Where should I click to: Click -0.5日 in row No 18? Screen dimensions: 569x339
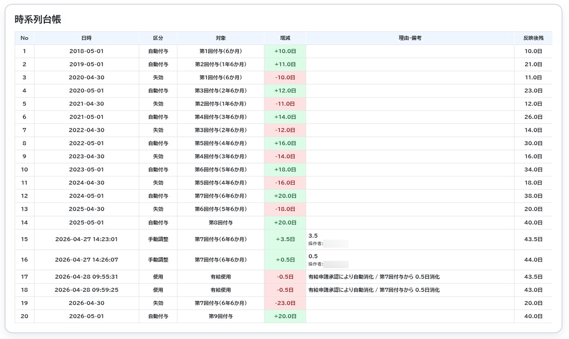point(285,290)
